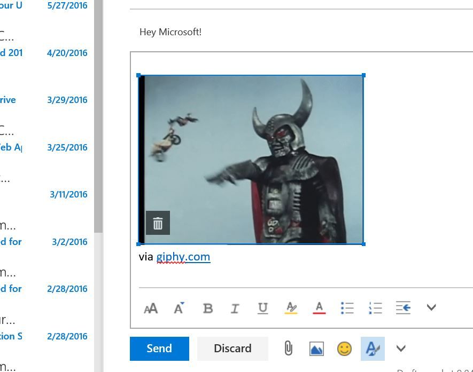The height and width of the screenshot is (372, 473).
Task: Toggle underline formatting
Action: point(263,308)
